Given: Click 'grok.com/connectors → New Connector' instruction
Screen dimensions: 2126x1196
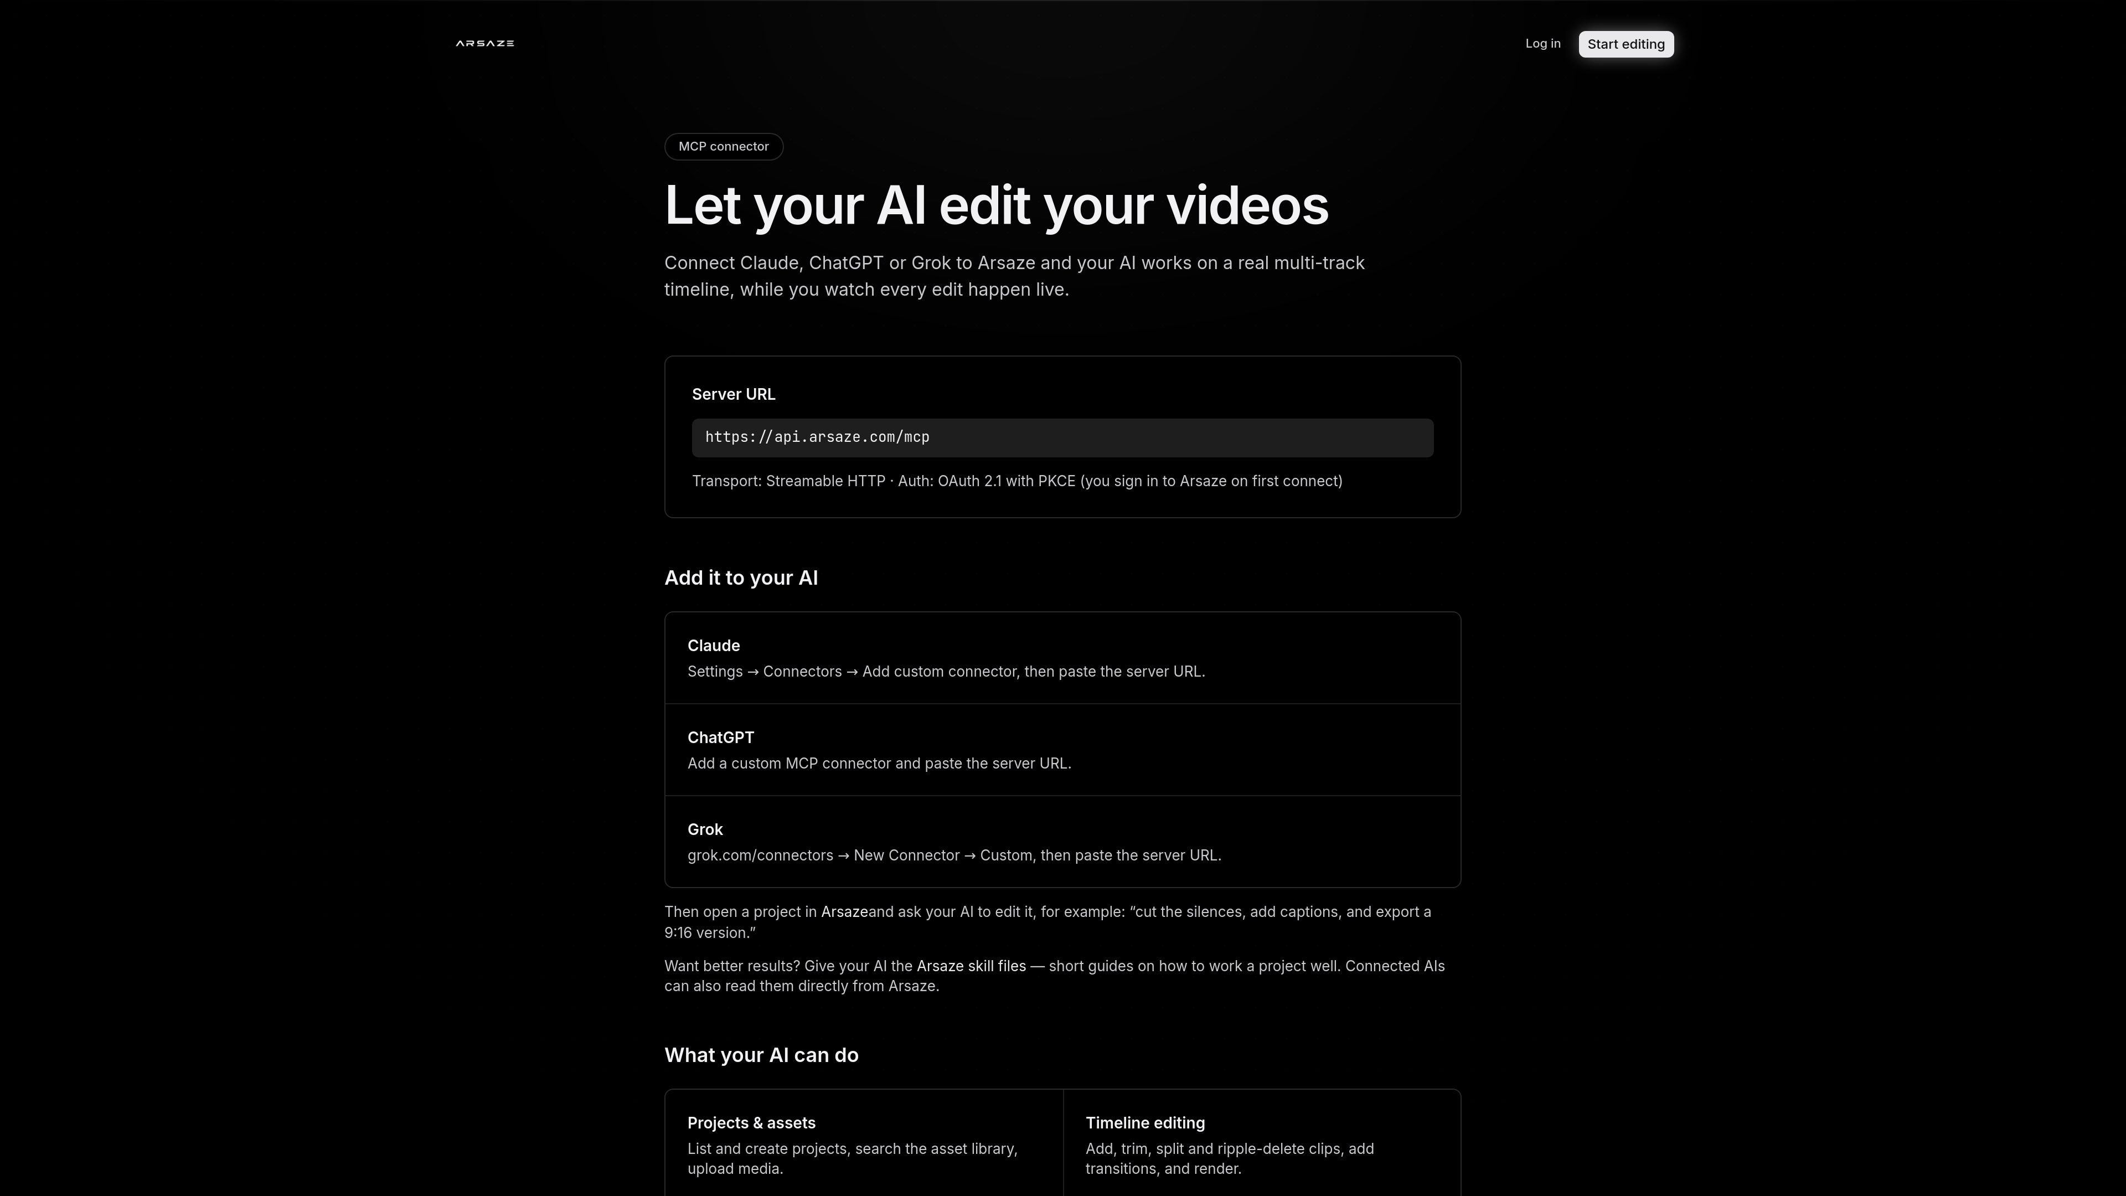Looking at the screenshot, I should 954,855.
